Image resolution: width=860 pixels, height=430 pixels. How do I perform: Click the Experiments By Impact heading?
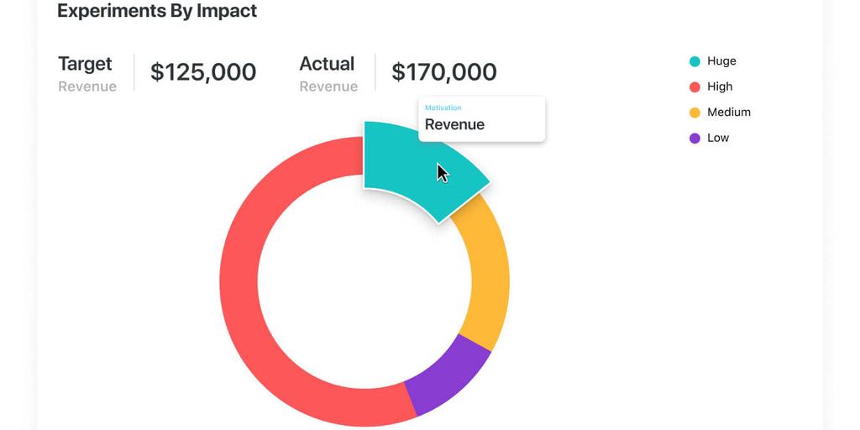pyautogui.click(x=157, y=11)
